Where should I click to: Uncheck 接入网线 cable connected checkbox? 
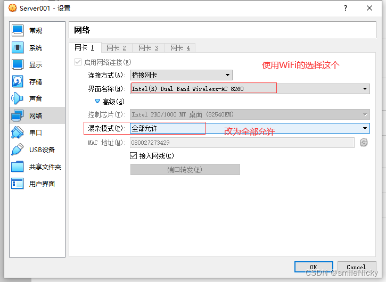tap(133, 156)
